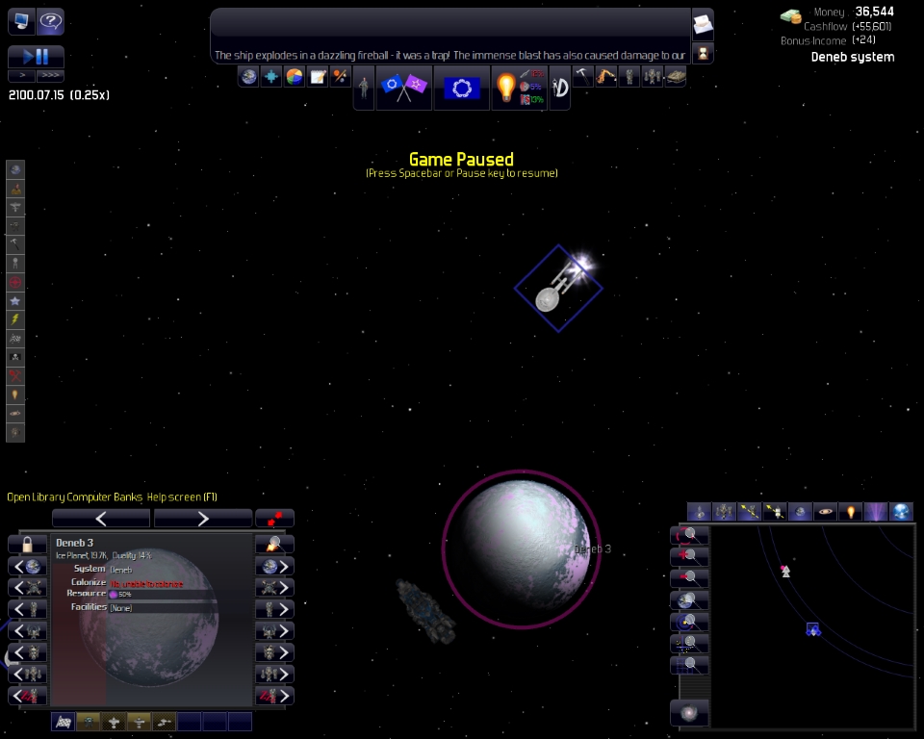This screenshot has height=739, width=924.
Task: Select the small ship action at bottom strip
Action: pos(165,722)
